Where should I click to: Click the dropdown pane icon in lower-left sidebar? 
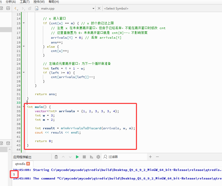pos(8,143)
